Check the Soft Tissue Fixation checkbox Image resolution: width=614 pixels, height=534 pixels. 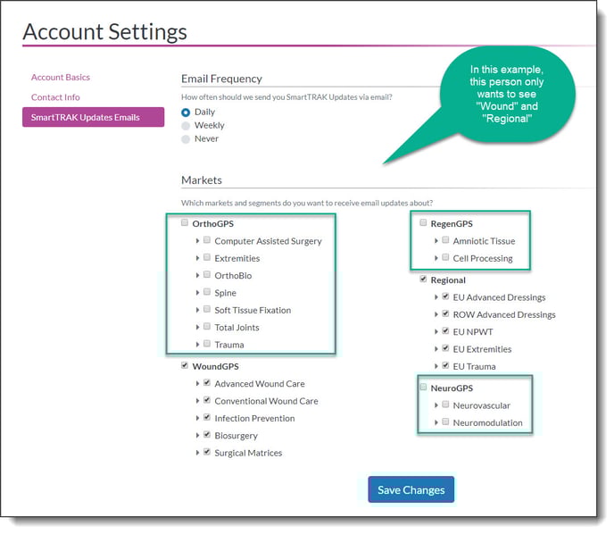[x=207, y=309]
